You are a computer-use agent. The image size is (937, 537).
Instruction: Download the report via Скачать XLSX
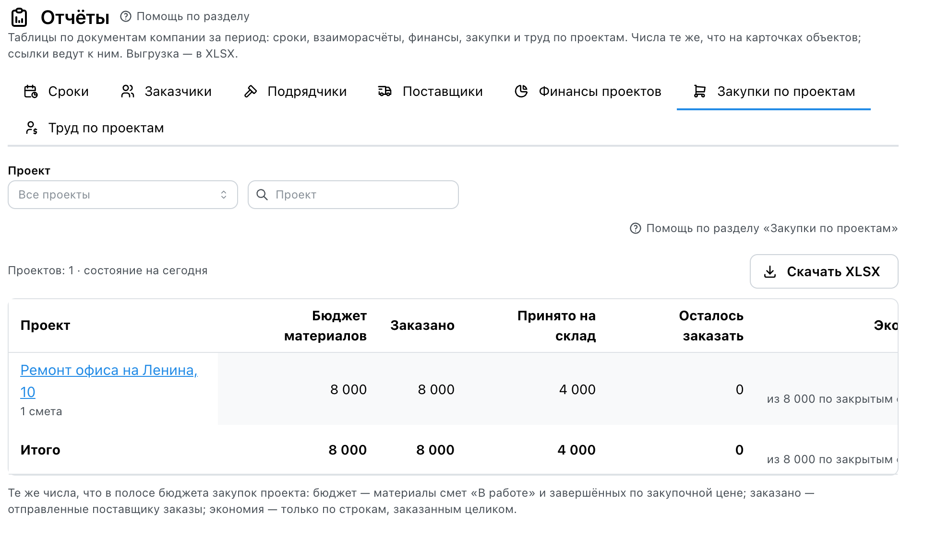pos(824,271)
